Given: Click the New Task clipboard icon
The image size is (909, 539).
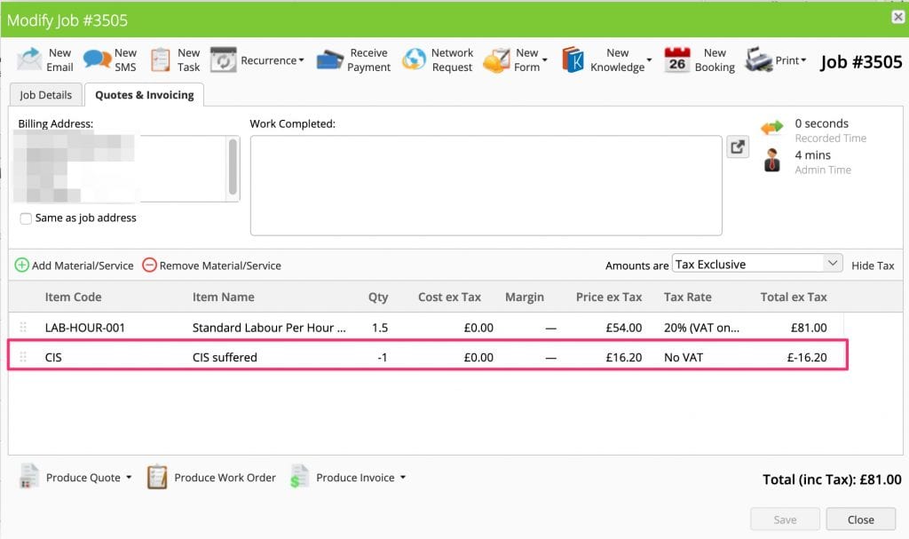Looking at the screenshot, I should (x=161, y=60).
